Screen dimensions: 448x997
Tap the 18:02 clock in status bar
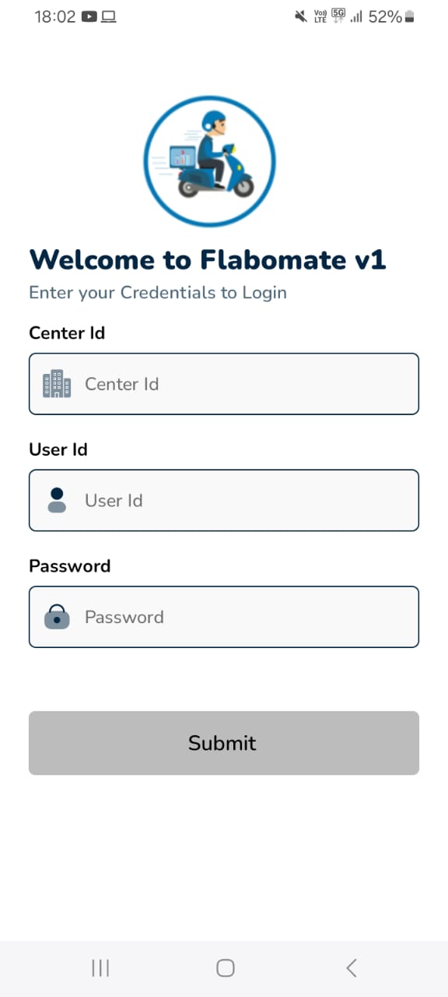[x=54, y=16]
